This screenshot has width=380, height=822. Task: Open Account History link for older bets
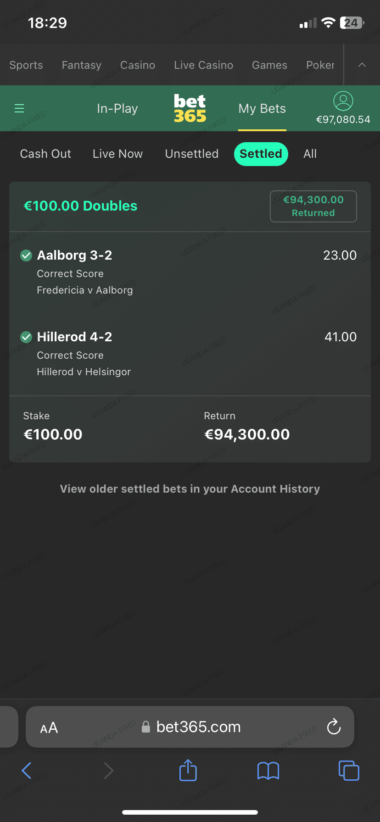click(x=190, y=489)
